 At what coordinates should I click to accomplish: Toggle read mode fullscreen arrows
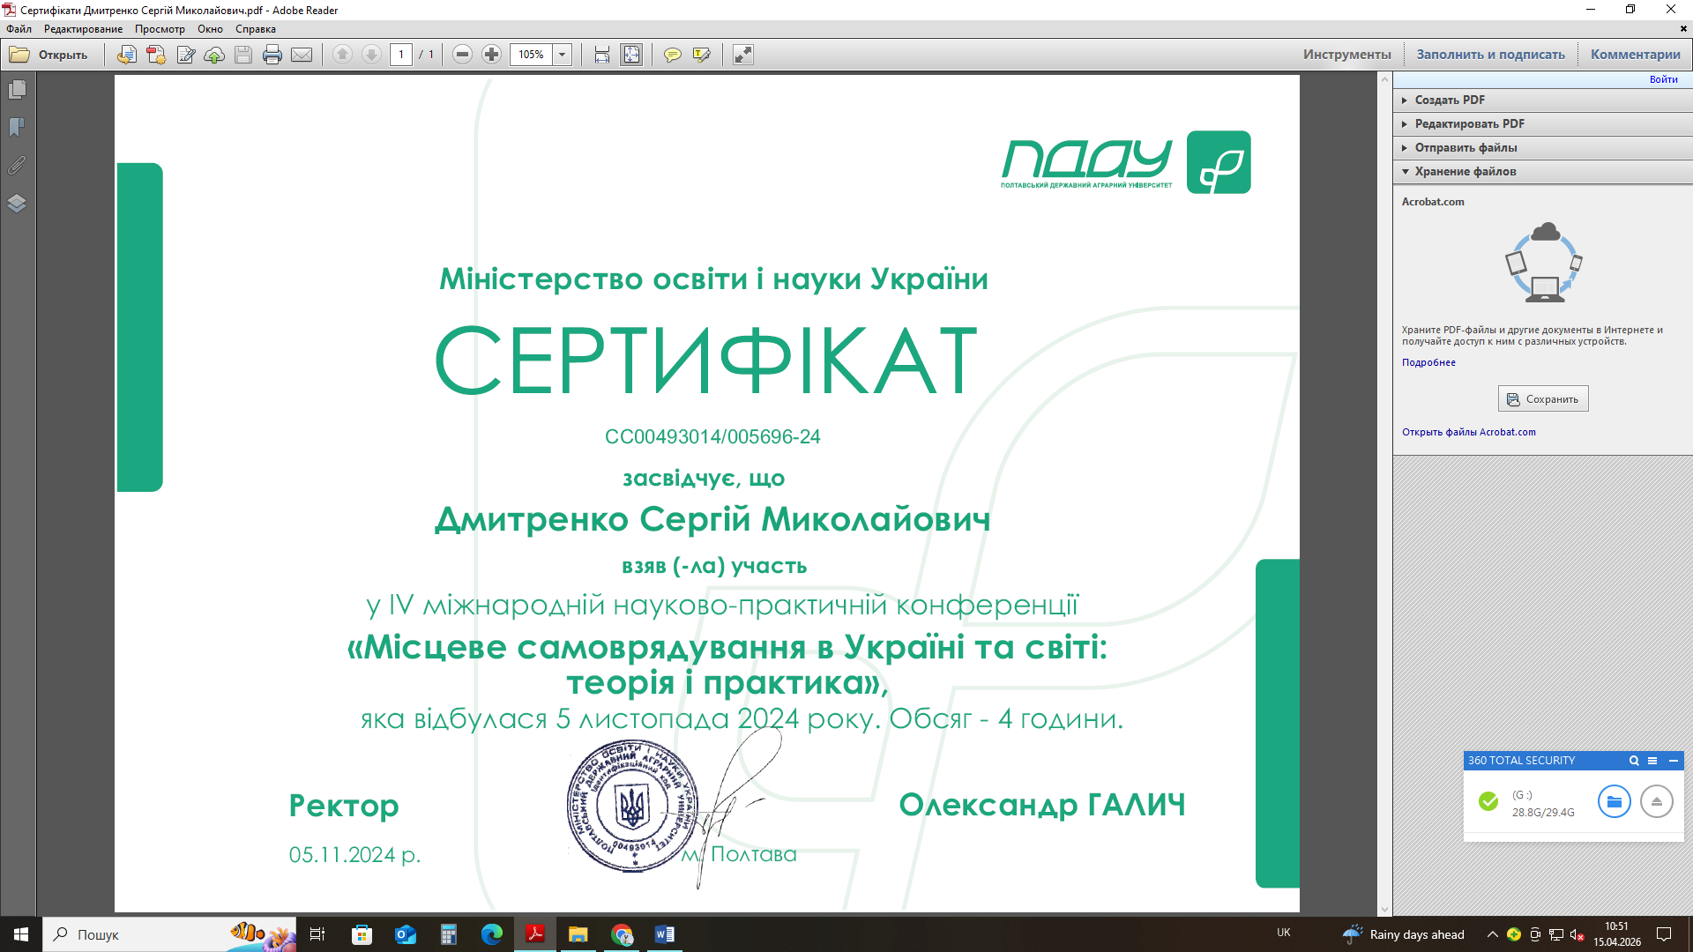[743, 55]
